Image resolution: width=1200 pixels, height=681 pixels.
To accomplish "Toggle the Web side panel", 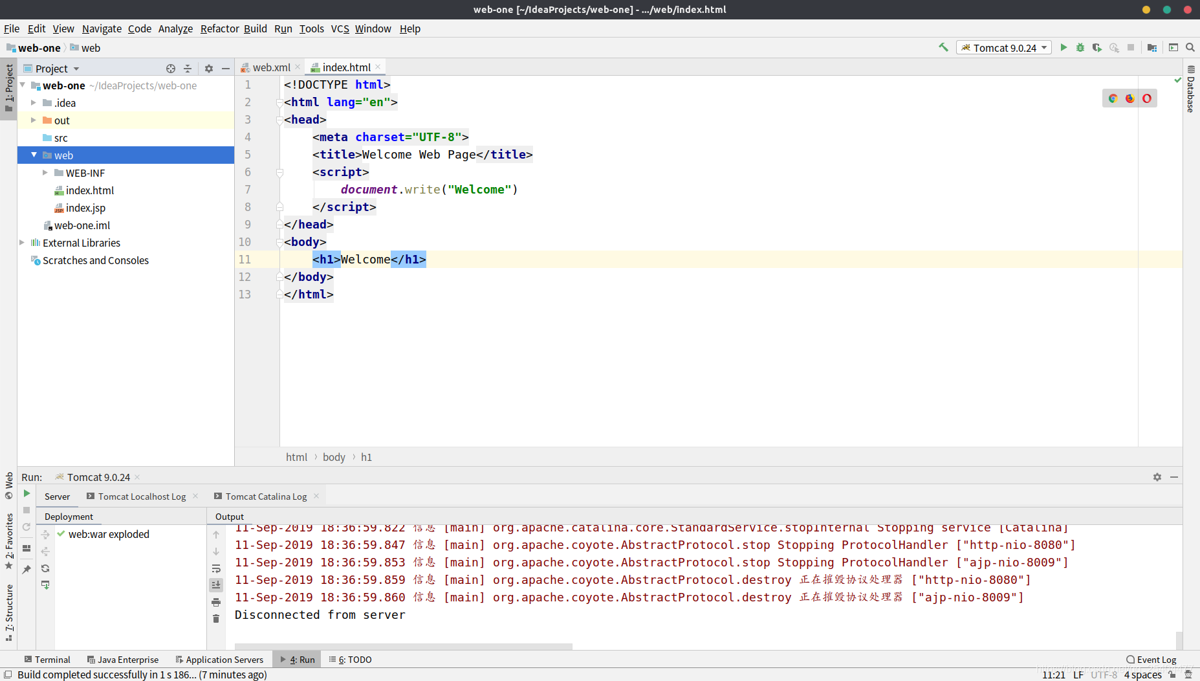I will point(8,486).
